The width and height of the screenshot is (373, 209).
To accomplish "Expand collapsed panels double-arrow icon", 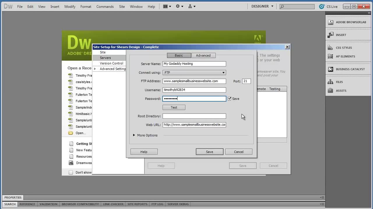I will (370, 13).
